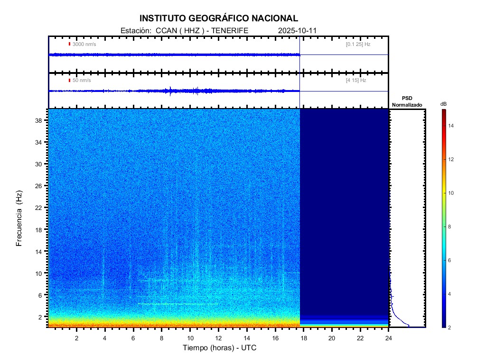486x364 pixels.
Task: Click the PSD Normalizado heading
Action: click(x=407, y=101)
